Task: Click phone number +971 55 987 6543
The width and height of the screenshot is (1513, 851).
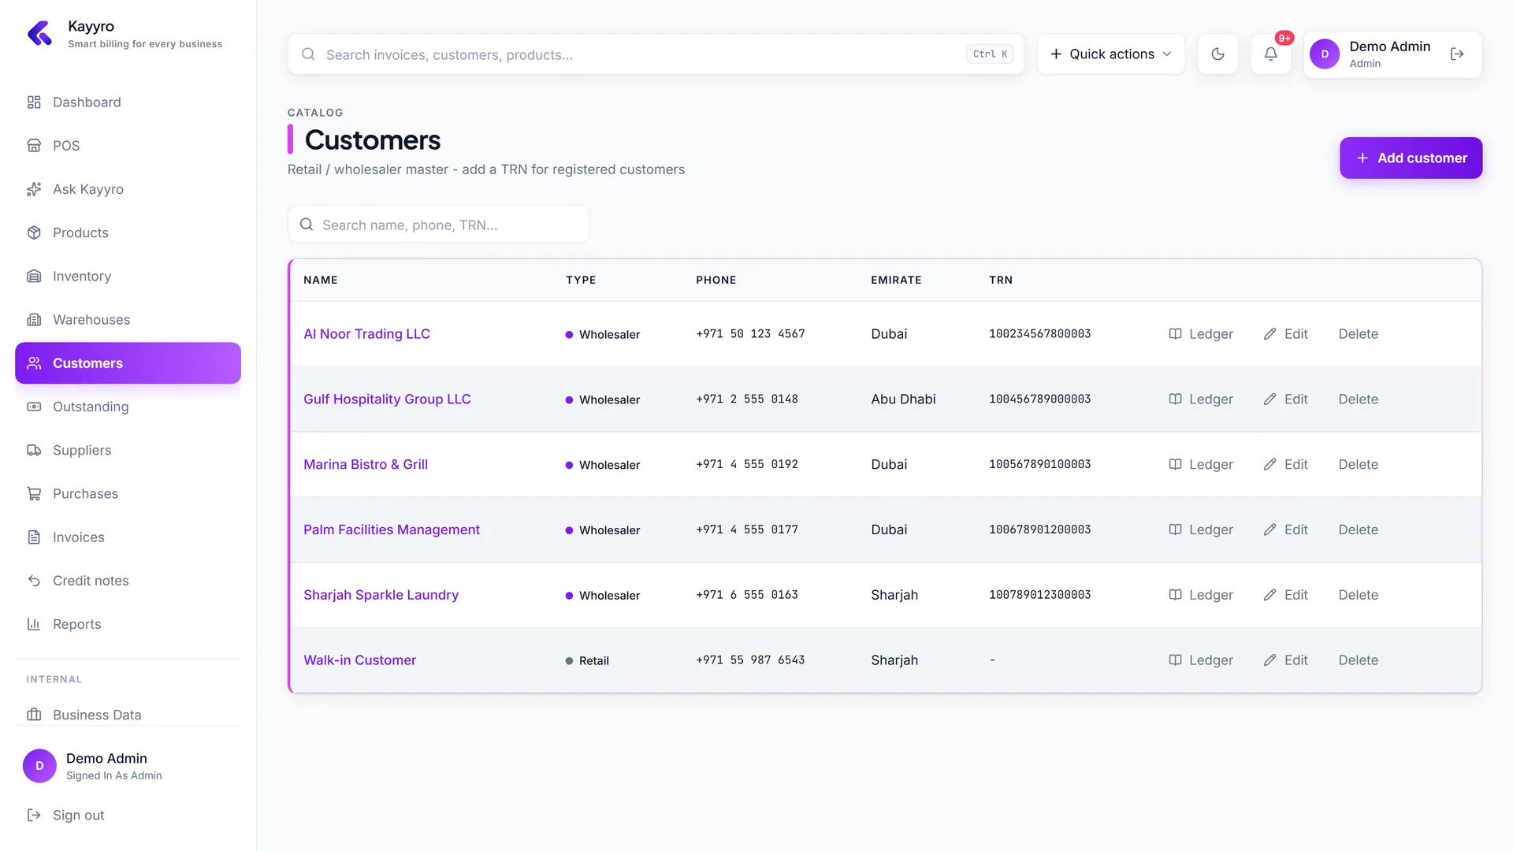Action: click(x=750, y=660)
